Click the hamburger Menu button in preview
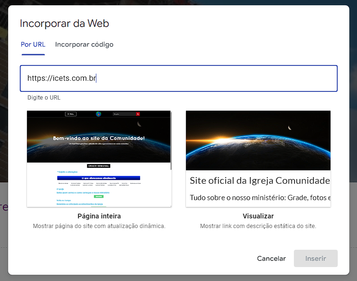 click(x=71, y=114)
